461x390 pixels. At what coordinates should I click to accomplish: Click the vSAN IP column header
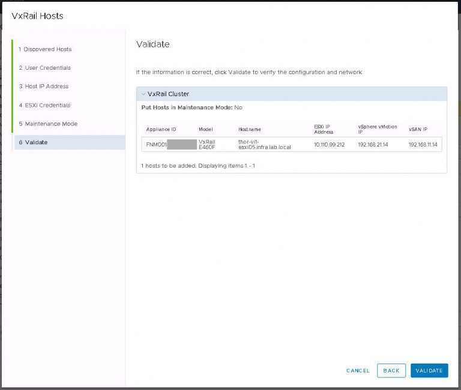418,129
